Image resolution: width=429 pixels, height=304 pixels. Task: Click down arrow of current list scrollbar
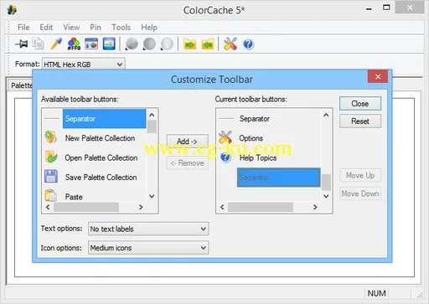click(326, 196)
